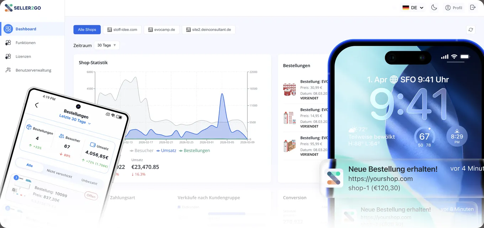Image resolution: width=484 pixels, height=228 pixels.
Task: Click the 14,95 € order thumbnail
Action: click(x=290, y=118)
